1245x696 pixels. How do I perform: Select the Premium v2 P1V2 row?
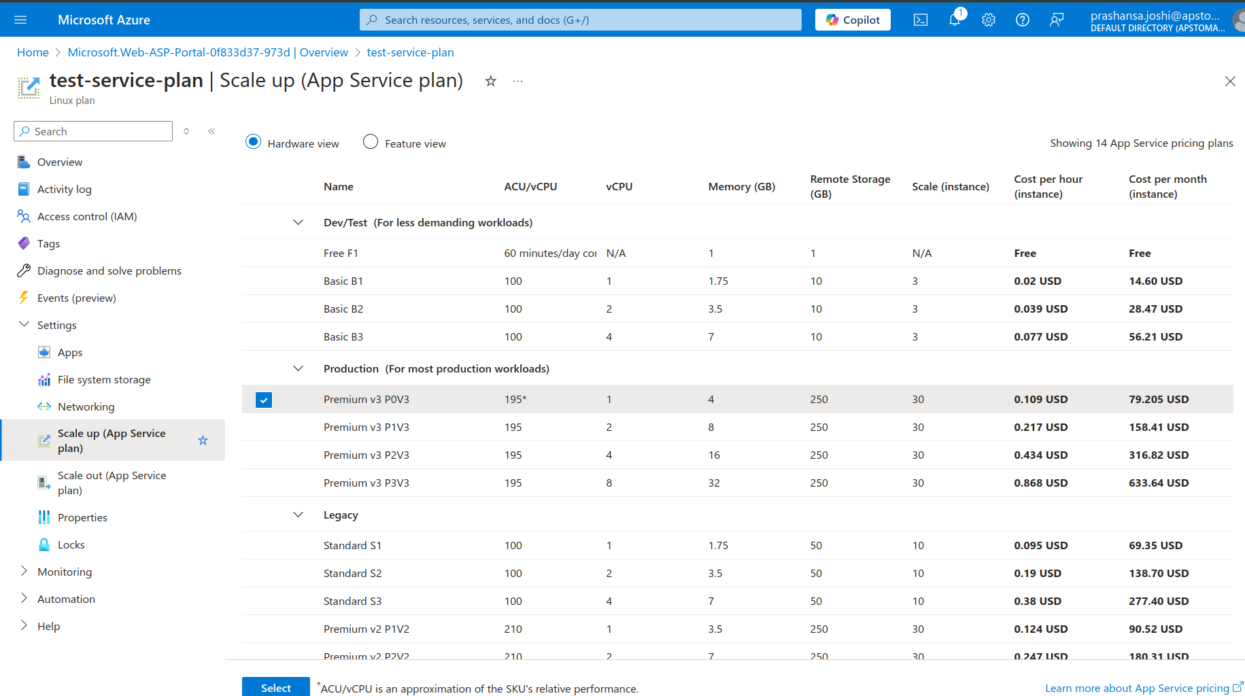coord(737,629)
